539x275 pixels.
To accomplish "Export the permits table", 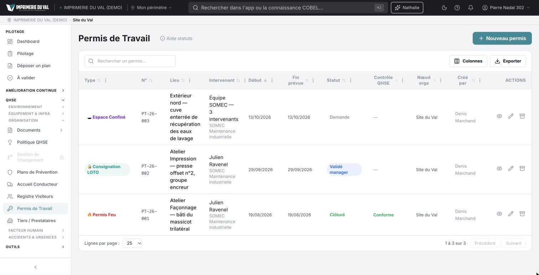I will coord(508,61).
